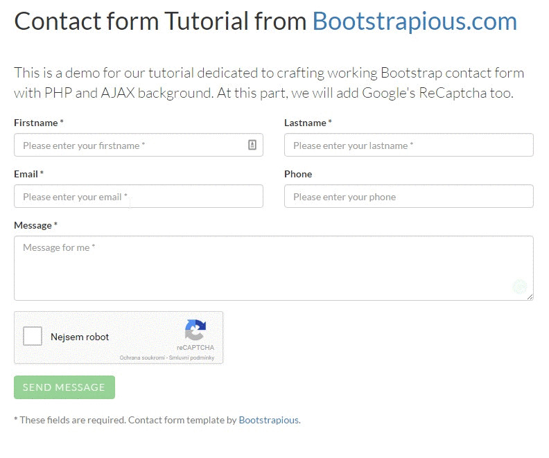This screenshot has width=549, height=458.
Task: Open Bootstrapious.com link in the heading
Action: coord(414,21)
